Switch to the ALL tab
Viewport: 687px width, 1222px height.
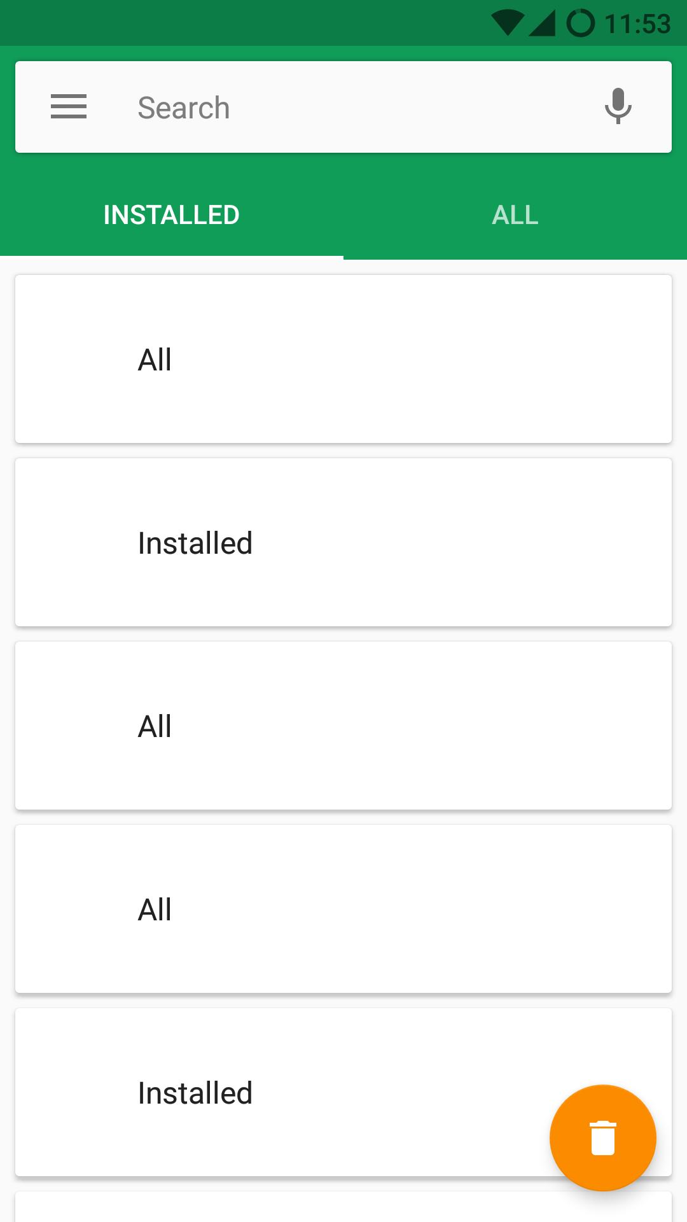tap(515, 214)
